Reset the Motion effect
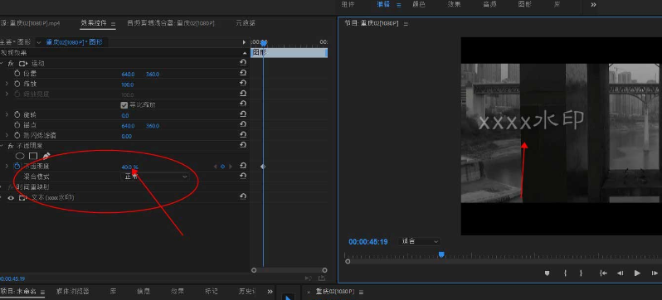This screenshot has width=662, height=300. coord(243,62)
